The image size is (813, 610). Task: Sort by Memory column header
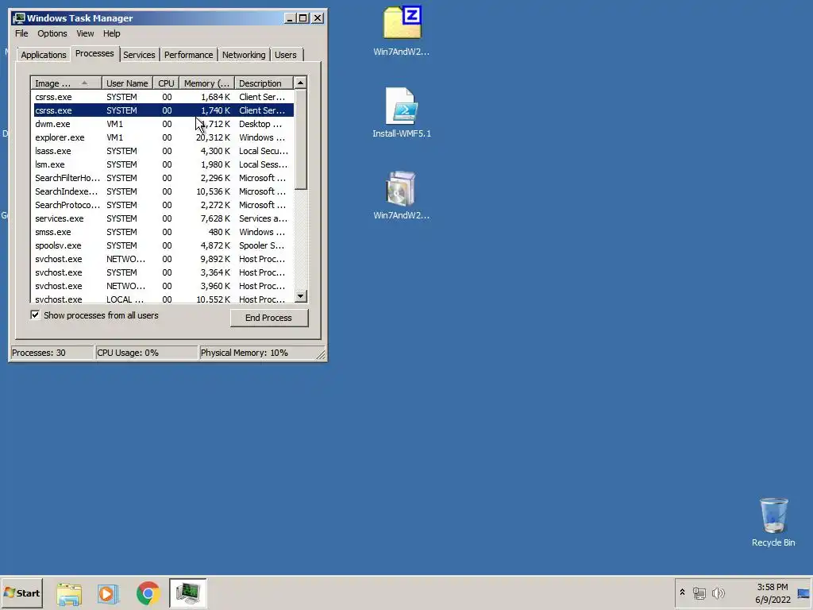click(x=207, y=83)
